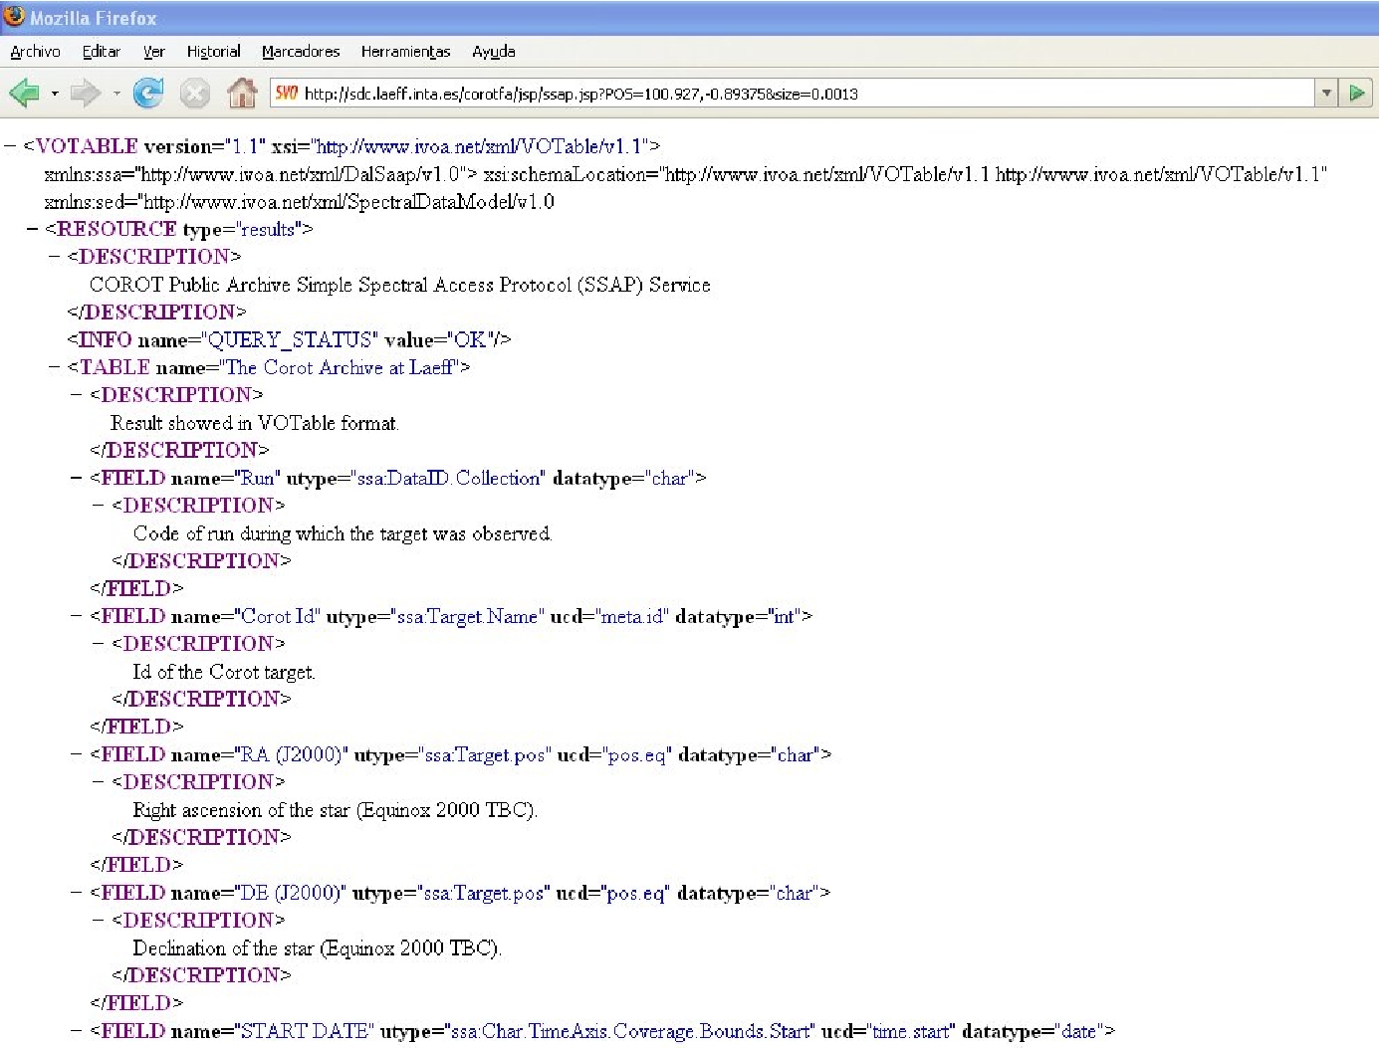Collapse the VOTABLE root node

click(x=10, y=146)
